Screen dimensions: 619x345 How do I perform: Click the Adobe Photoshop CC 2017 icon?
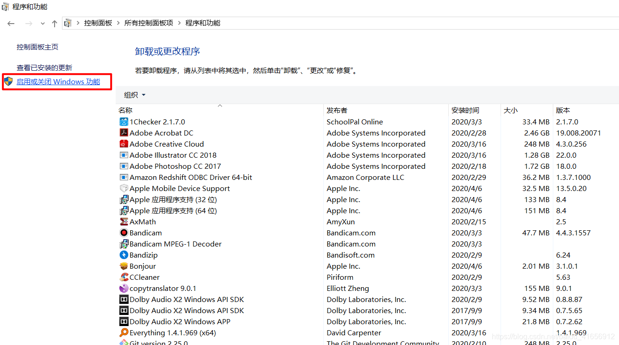click(x=124, y=166)
